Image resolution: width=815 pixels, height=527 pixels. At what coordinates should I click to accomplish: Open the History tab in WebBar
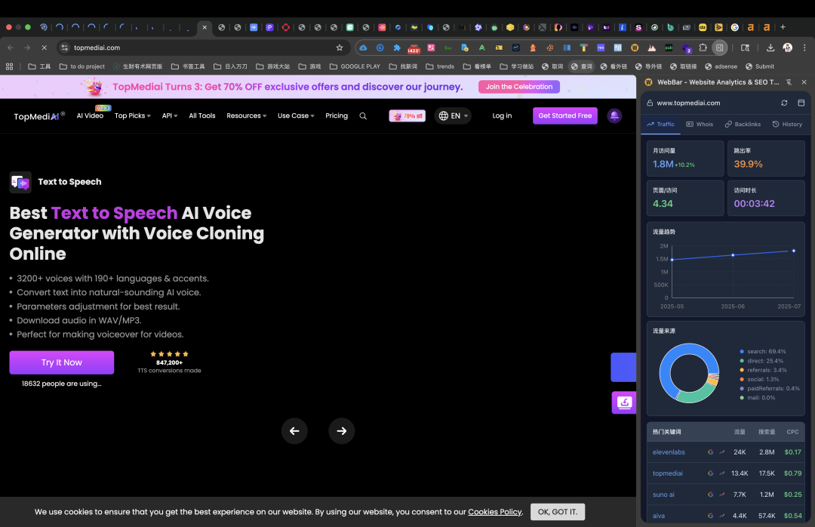[787, 125]
